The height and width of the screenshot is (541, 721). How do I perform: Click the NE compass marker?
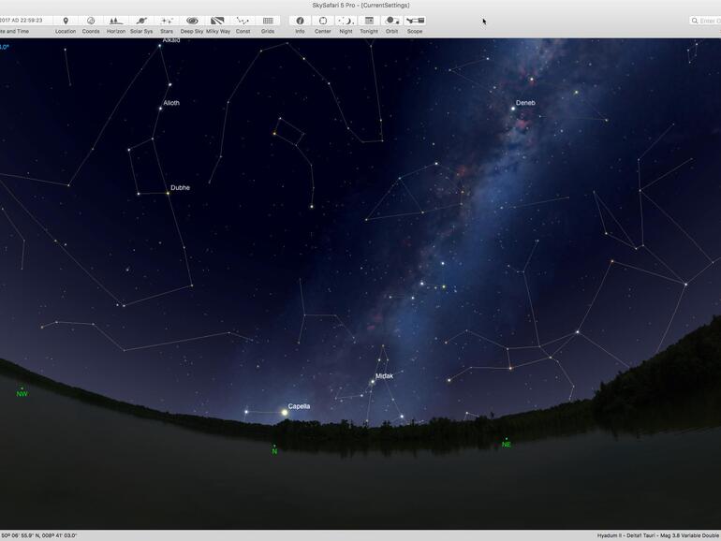507,444
